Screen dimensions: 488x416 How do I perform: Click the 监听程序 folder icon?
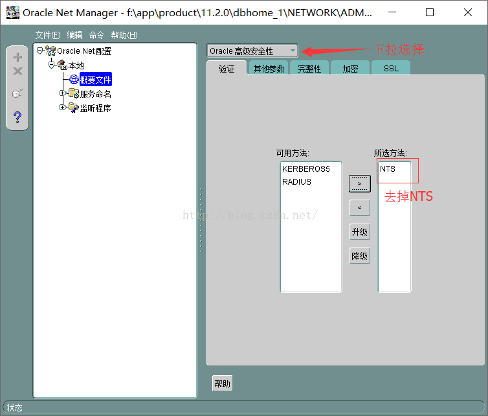point(74,108)
